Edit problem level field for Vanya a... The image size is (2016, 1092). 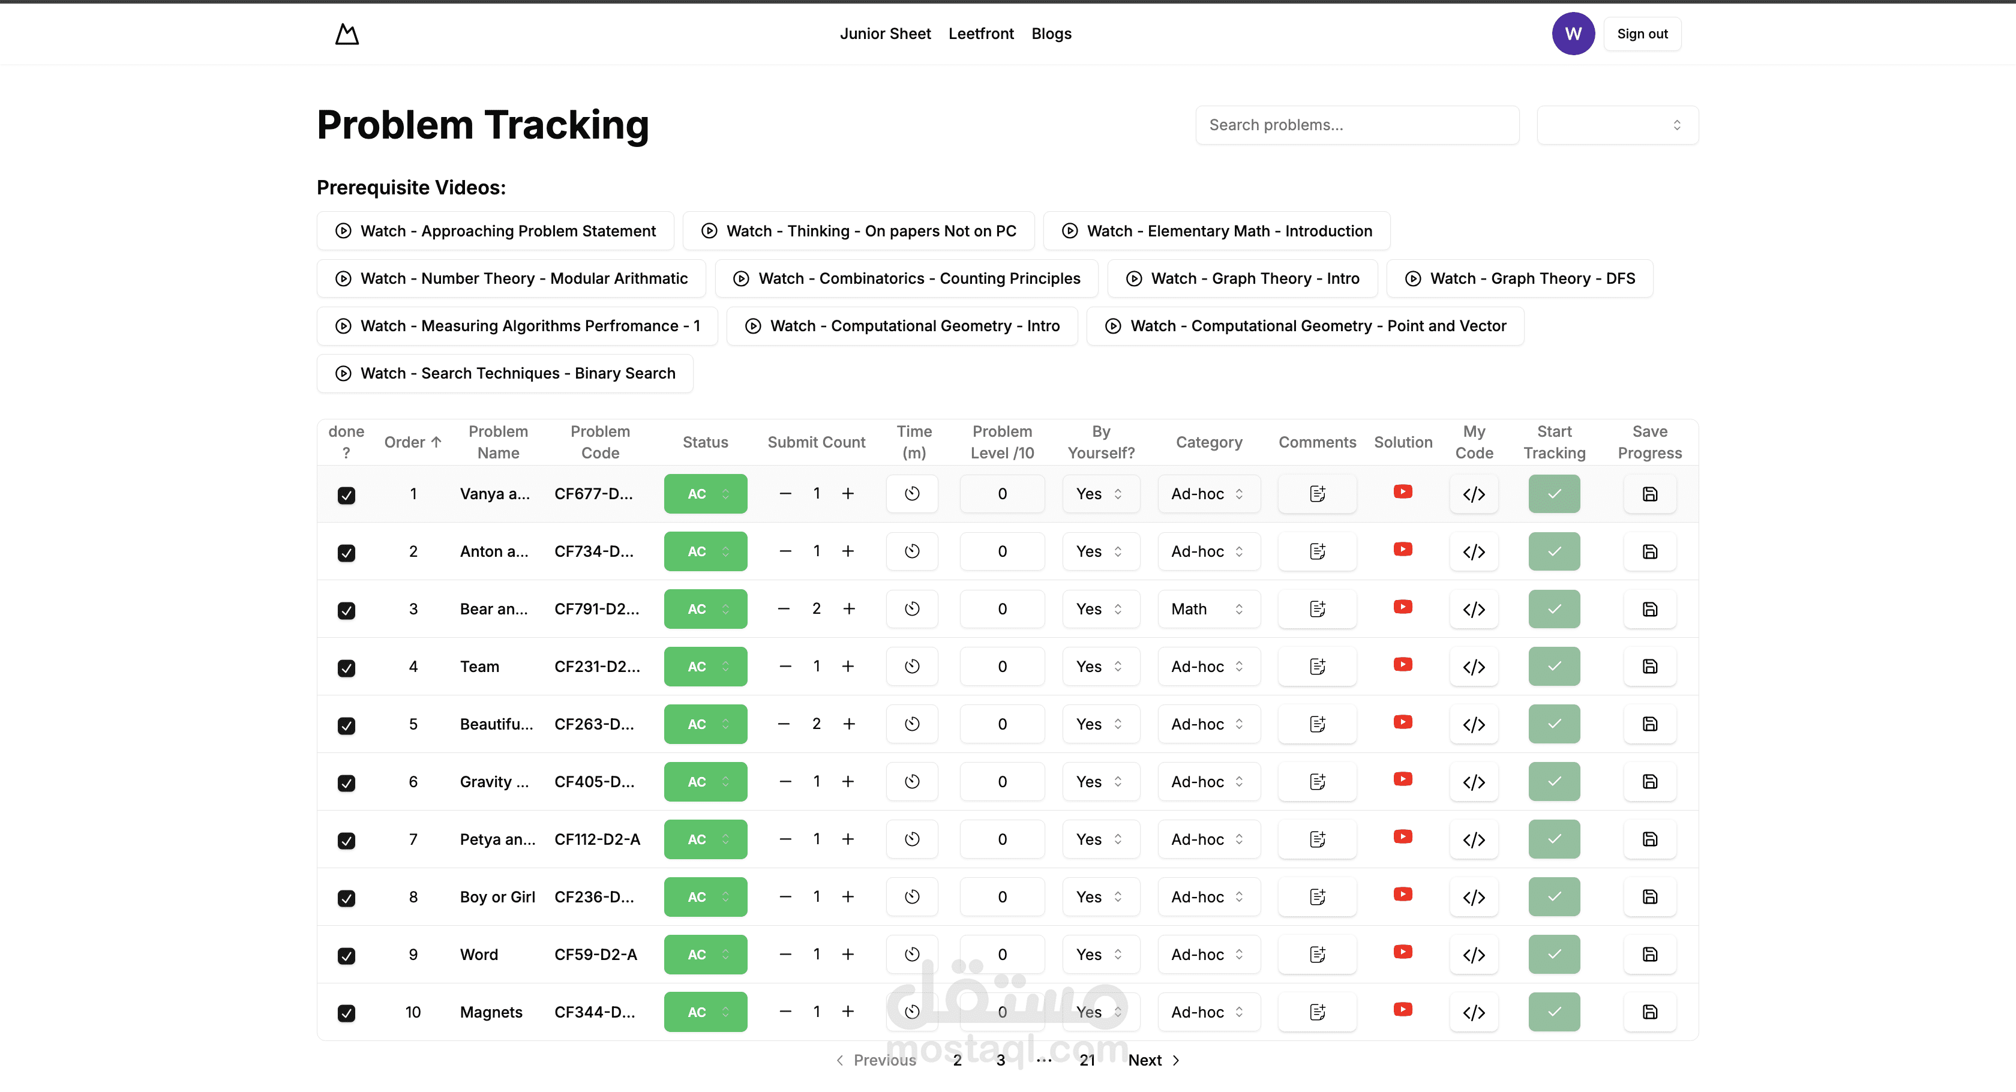1002,494
